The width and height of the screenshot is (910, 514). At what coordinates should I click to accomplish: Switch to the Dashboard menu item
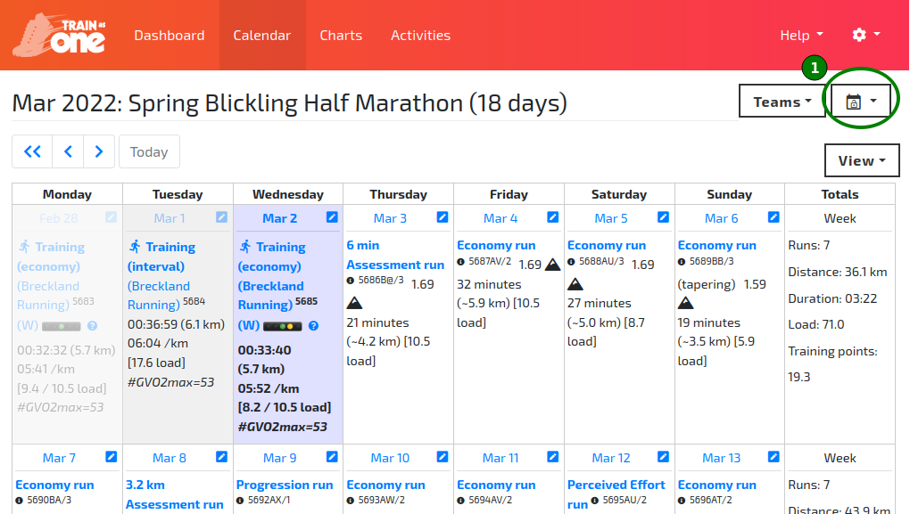click(x=170, y=35)
